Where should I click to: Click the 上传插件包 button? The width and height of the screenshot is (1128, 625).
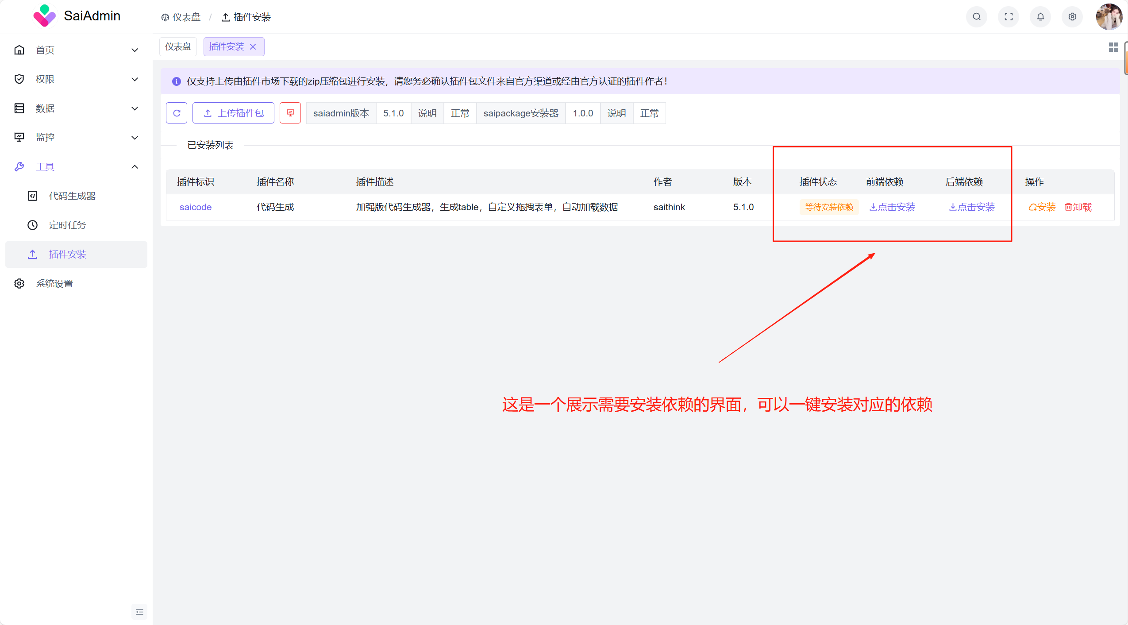pos(233,113)
